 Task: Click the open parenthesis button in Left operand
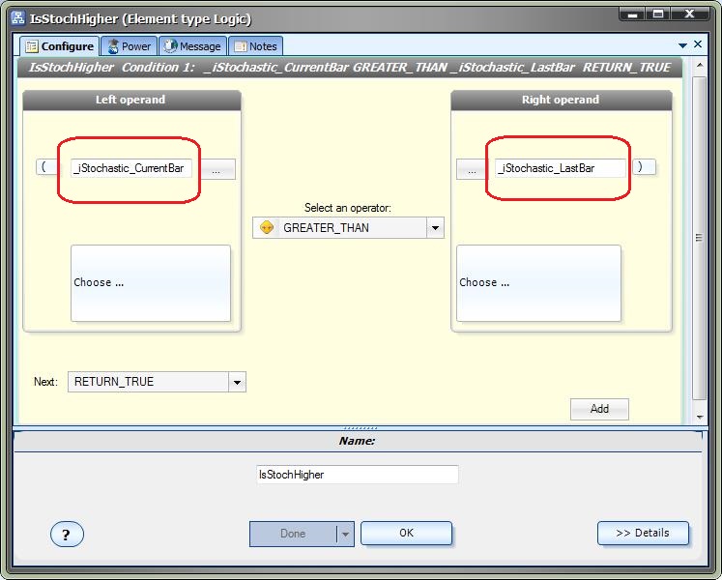45,167
